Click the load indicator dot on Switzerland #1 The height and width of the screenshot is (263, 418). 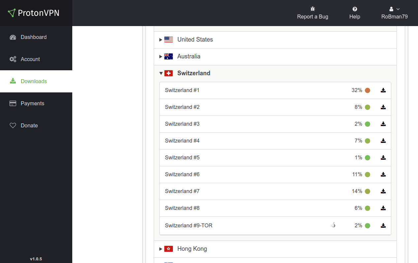368,90
